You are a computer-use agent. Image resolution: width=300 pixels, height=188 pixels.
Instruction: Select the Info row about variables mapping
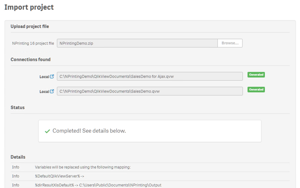click(82, 167)
